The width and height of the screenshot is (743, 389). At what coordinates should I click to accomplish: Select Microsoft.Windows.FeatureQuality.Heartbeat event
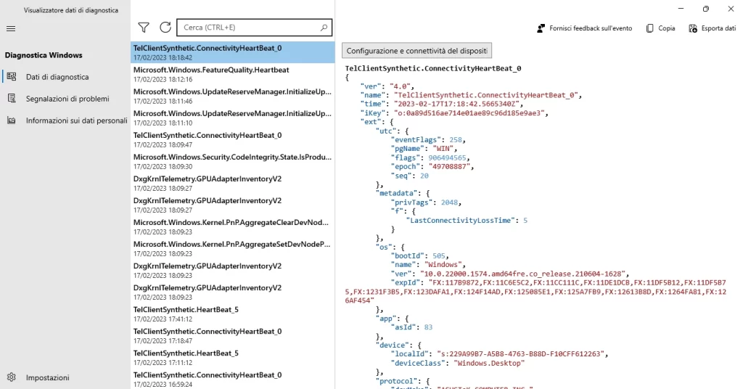pyautogui.click(x=233, y=74)
